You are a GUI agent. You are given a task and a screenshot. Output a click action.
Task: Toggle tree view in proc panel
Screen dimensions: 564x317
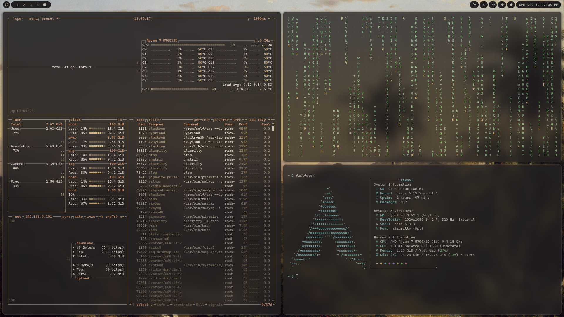coord(237,120)
